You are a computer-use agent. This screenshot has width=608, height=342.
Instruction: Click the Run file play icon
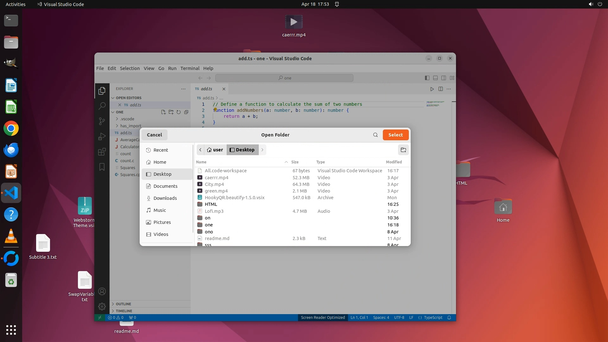(x=432, y=89)
